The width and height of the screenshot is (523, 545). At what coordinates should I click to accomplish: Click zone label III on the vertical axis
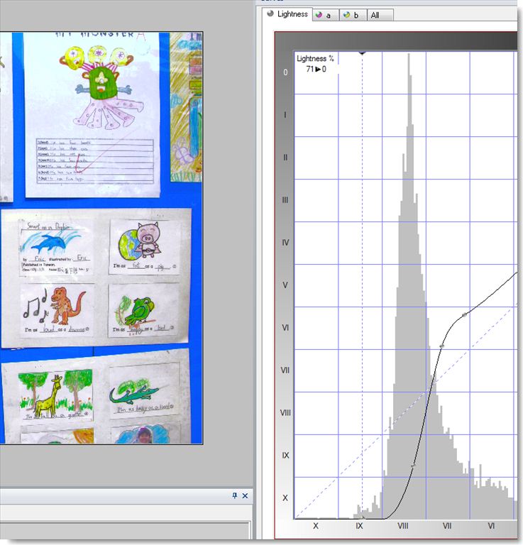(x=285, y=200)
